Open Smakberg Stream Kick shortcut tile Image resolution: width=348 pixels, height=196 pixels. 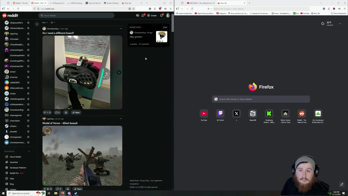[x=269, y=114]
